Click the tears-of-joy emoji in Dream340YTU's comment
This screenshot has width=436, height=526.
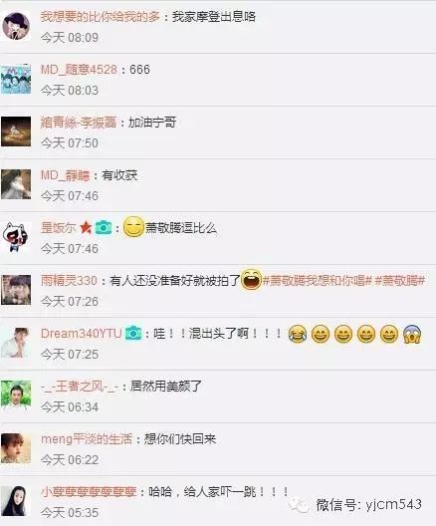tap(298, 334)
